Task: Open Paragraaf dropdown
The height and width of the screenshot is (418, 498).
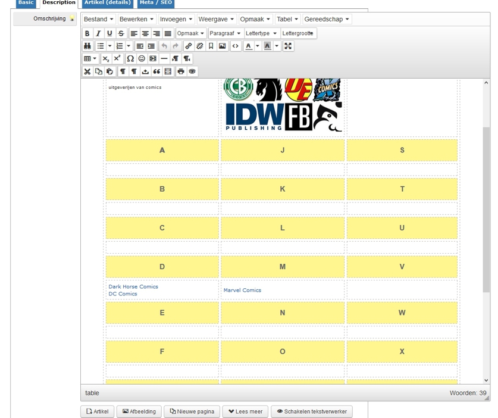Action: pyautogui.click(x=225, y=33)
